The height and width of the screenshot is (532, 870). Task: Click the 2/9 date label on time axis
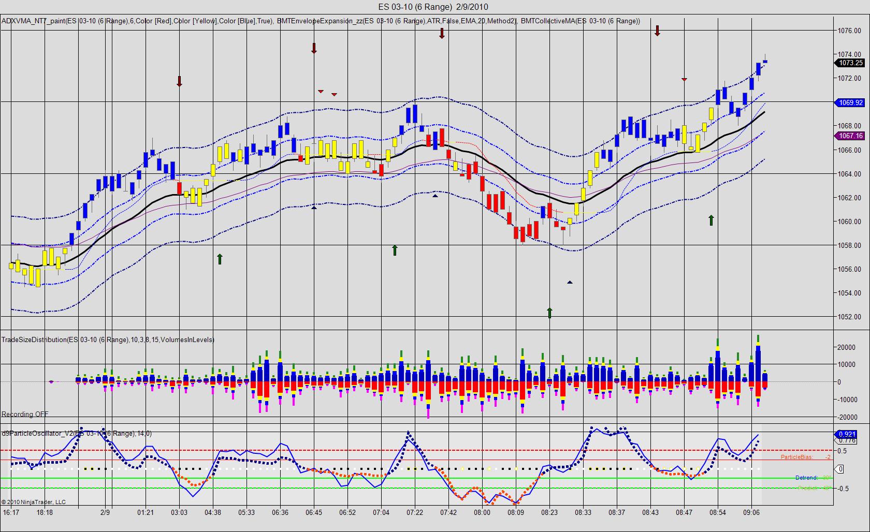pos(105,512)
